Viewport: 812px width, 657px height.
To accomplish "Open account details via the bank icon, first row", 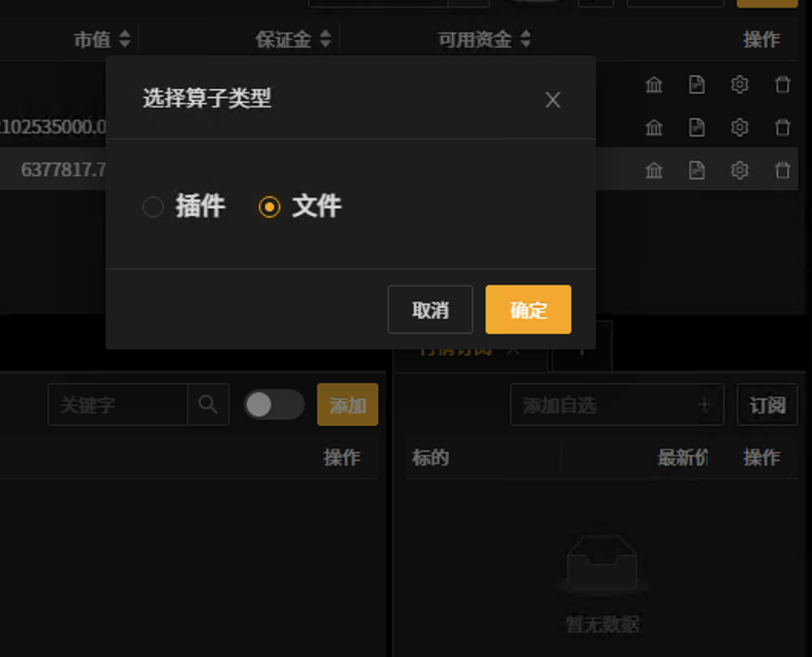I will (x=653, y=85).
